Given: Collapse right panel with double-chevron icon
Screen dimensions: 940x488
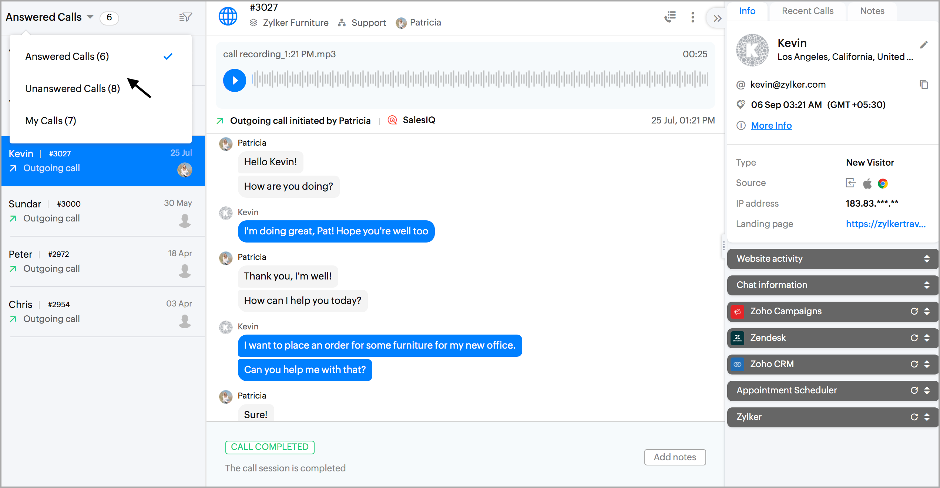Looking at the screenshot, I should point(717,18).
